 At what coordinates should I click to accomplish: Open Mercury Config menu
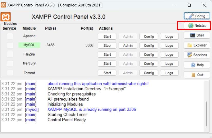[149, 64]
